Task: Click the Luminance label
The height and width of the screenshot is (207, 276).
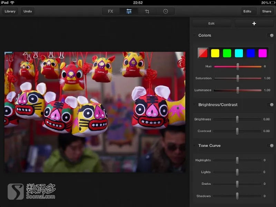Action: (x=203, y=90)
